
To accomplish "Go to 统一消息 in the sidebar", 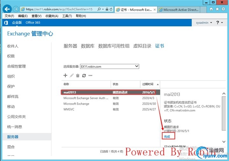I will pyautogui.click(x=14, y=127).
